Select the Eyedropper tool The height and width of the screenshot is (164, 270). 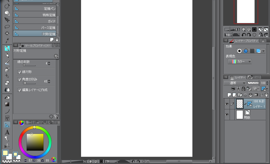[x=7, y=41]
